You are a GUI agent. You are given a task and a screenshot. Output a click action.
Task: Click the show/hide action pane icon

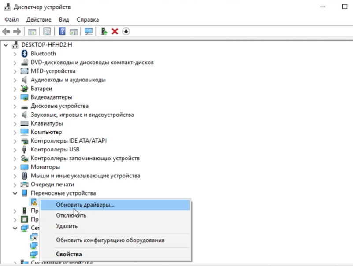pos(74,32)
